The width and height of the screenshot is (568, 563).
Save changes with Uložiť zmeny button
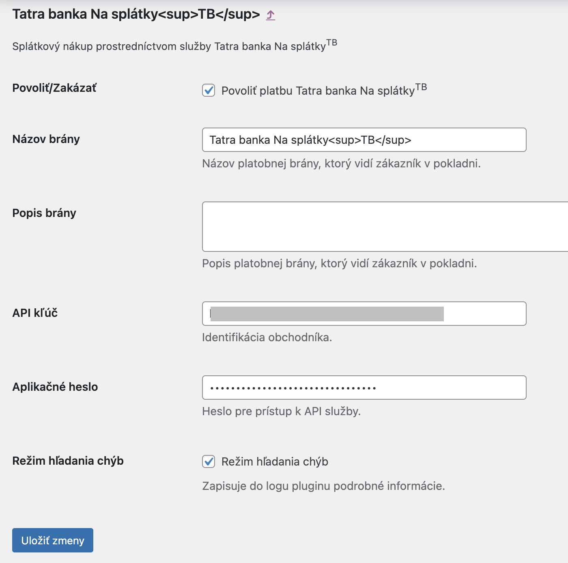coord(53,540)
